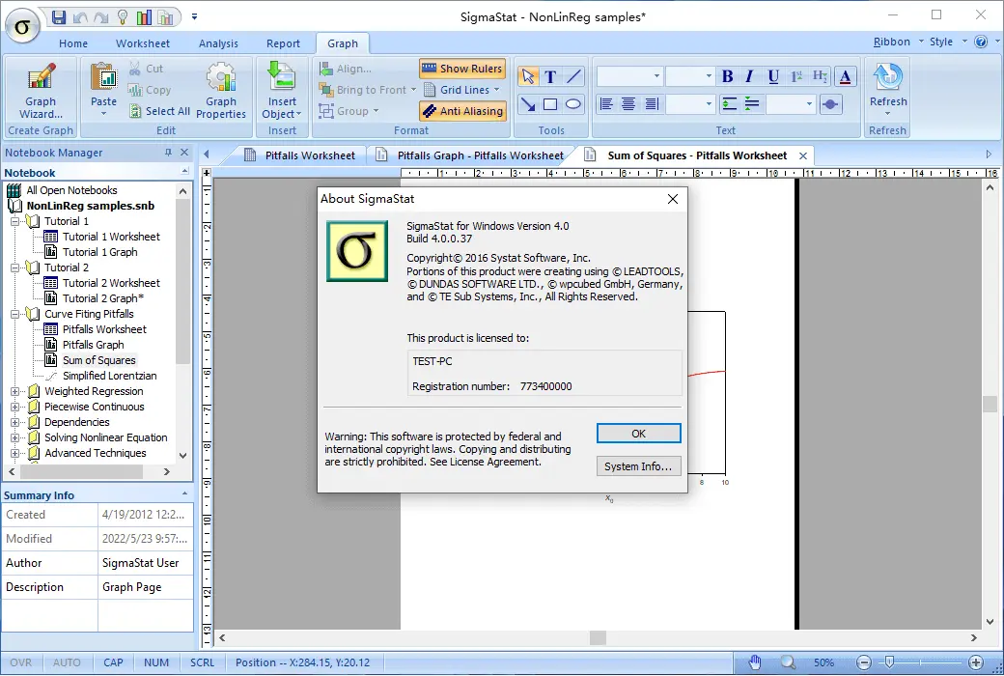1004x676 pixels.
Task: Click the zoom slider handle in status bar
Action: click(889, 662)
